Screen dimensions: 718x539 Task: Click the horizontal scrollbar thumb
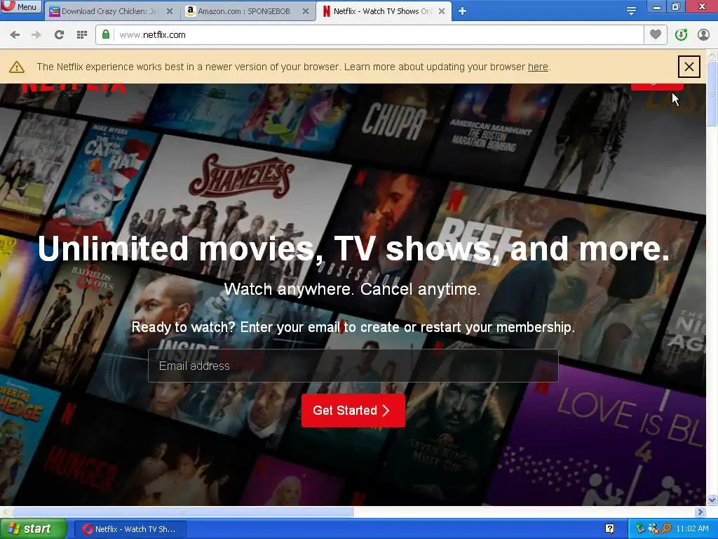click(x=182, y=512)
